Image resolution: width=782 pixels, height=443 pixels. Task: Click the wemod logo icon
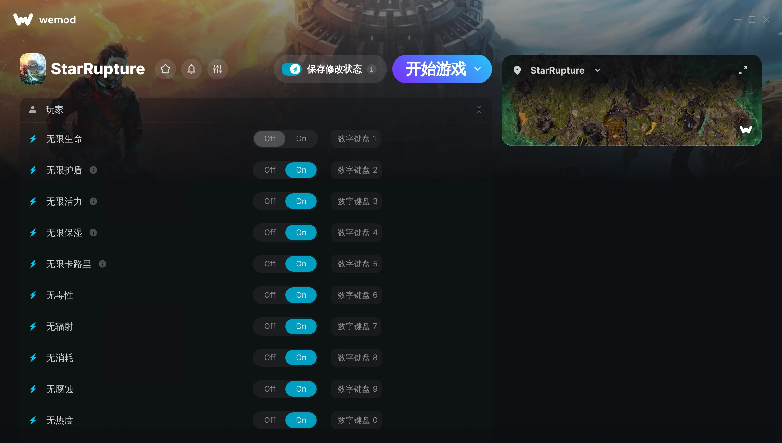click(x=23, y=20)
